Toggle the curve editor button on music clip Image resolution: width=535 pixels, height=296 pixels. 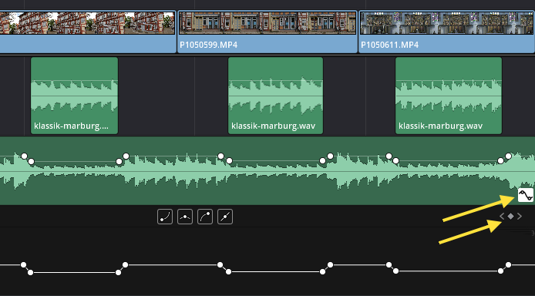526,195
